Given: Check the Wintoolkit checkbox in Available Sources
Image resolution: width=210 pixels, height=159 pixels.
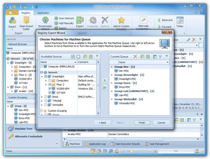Looking at the screenshot, I should tap(46, 105).
